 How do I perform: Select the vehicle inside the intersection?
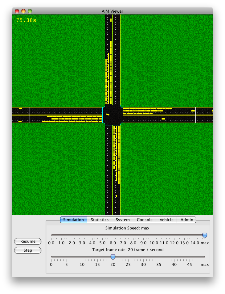click(108, 114)
